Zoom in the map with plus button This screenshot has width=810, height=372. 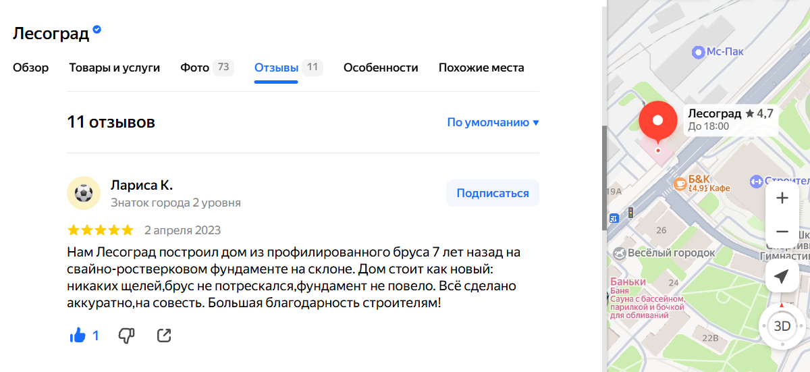click(782, 198)
